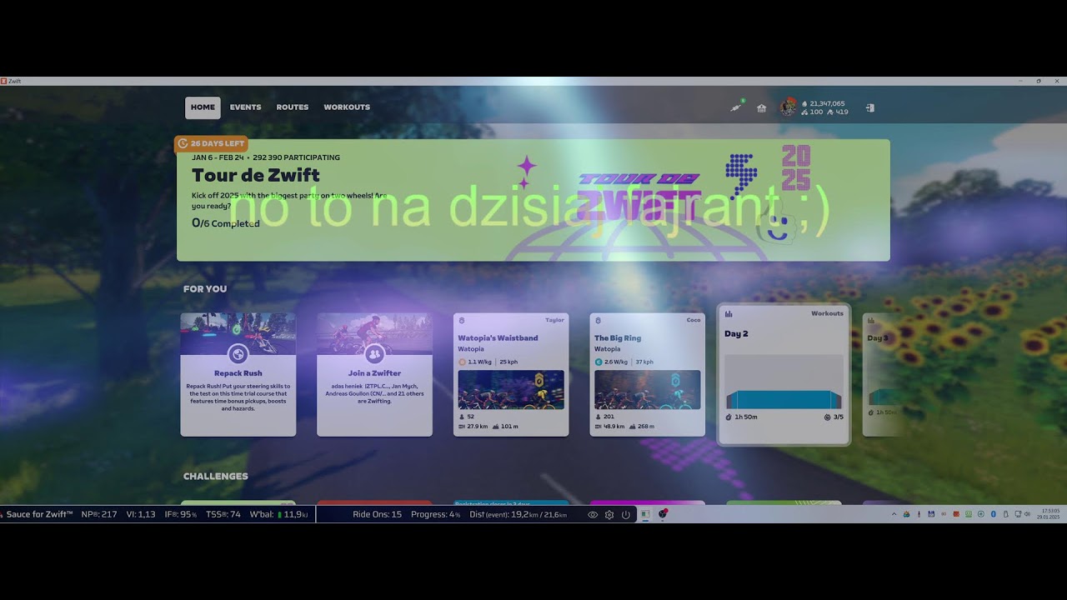The image size is (1067, 600).
Task: Click the Sauce taskbar app icon
Action: (x=663, y=514)
